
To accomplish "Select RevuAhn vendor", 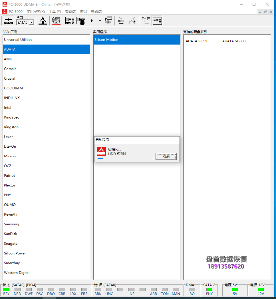I will (47, 214).
